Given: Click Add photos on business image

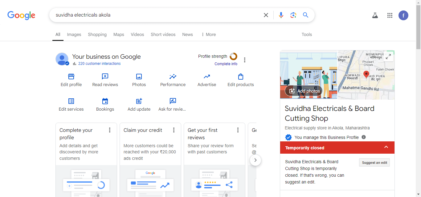Looking at the screenshot, I should click(304, 91).
